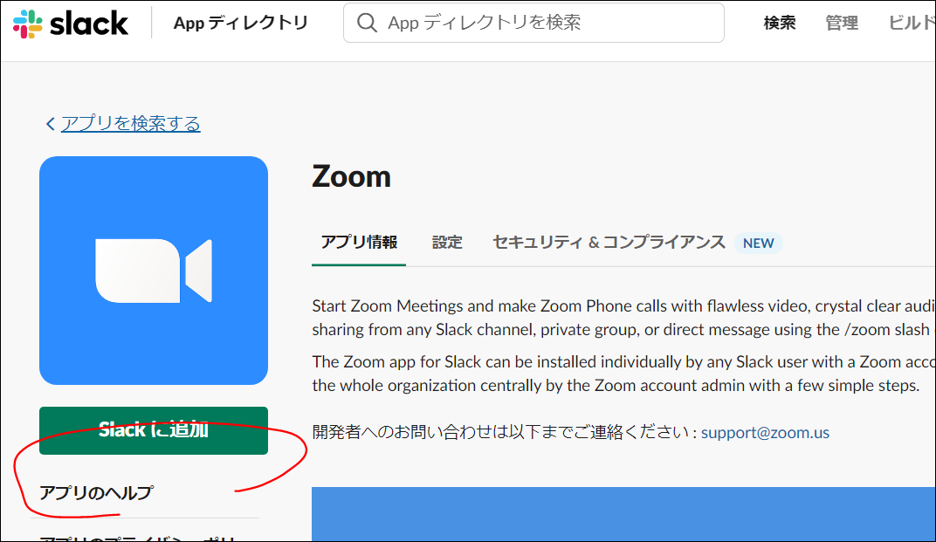936x542 pixels.
Task: Click the Slack logo
Action: pyautogui.click(x=71, y=24)
